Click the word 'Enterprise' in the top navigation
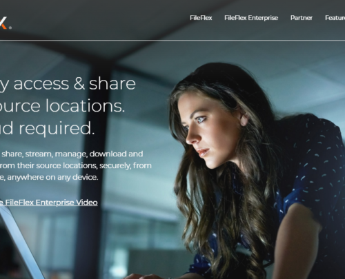Screen dimensions: 345x279 click(263, 18)
